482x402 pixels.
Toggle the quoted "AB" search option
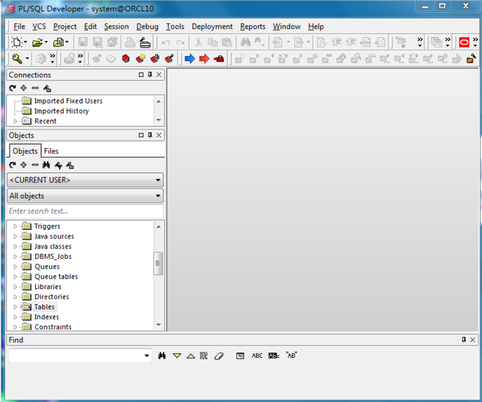(x=291, y=355)
